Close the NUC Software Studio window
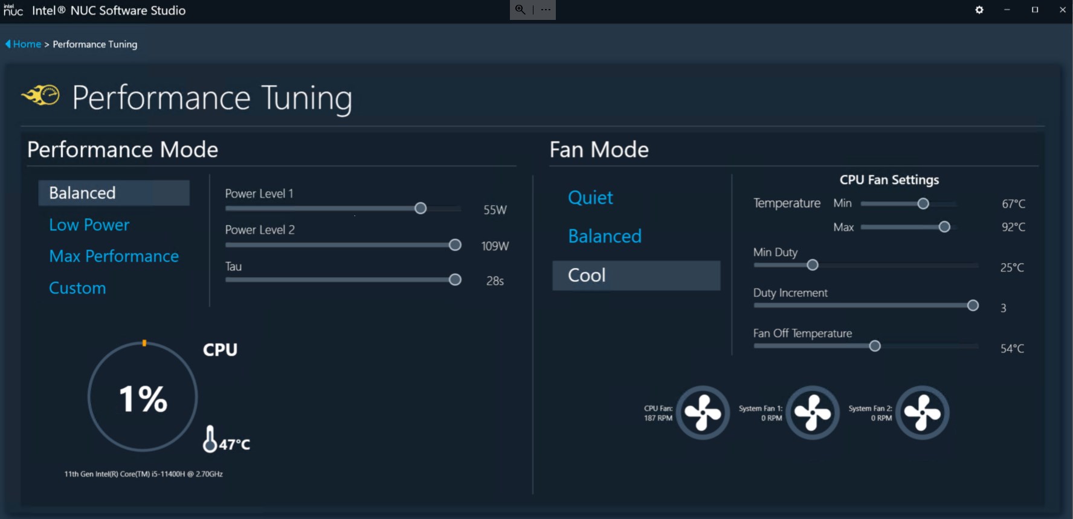This screenshot has width=1073, height=519. [1063, 10]
